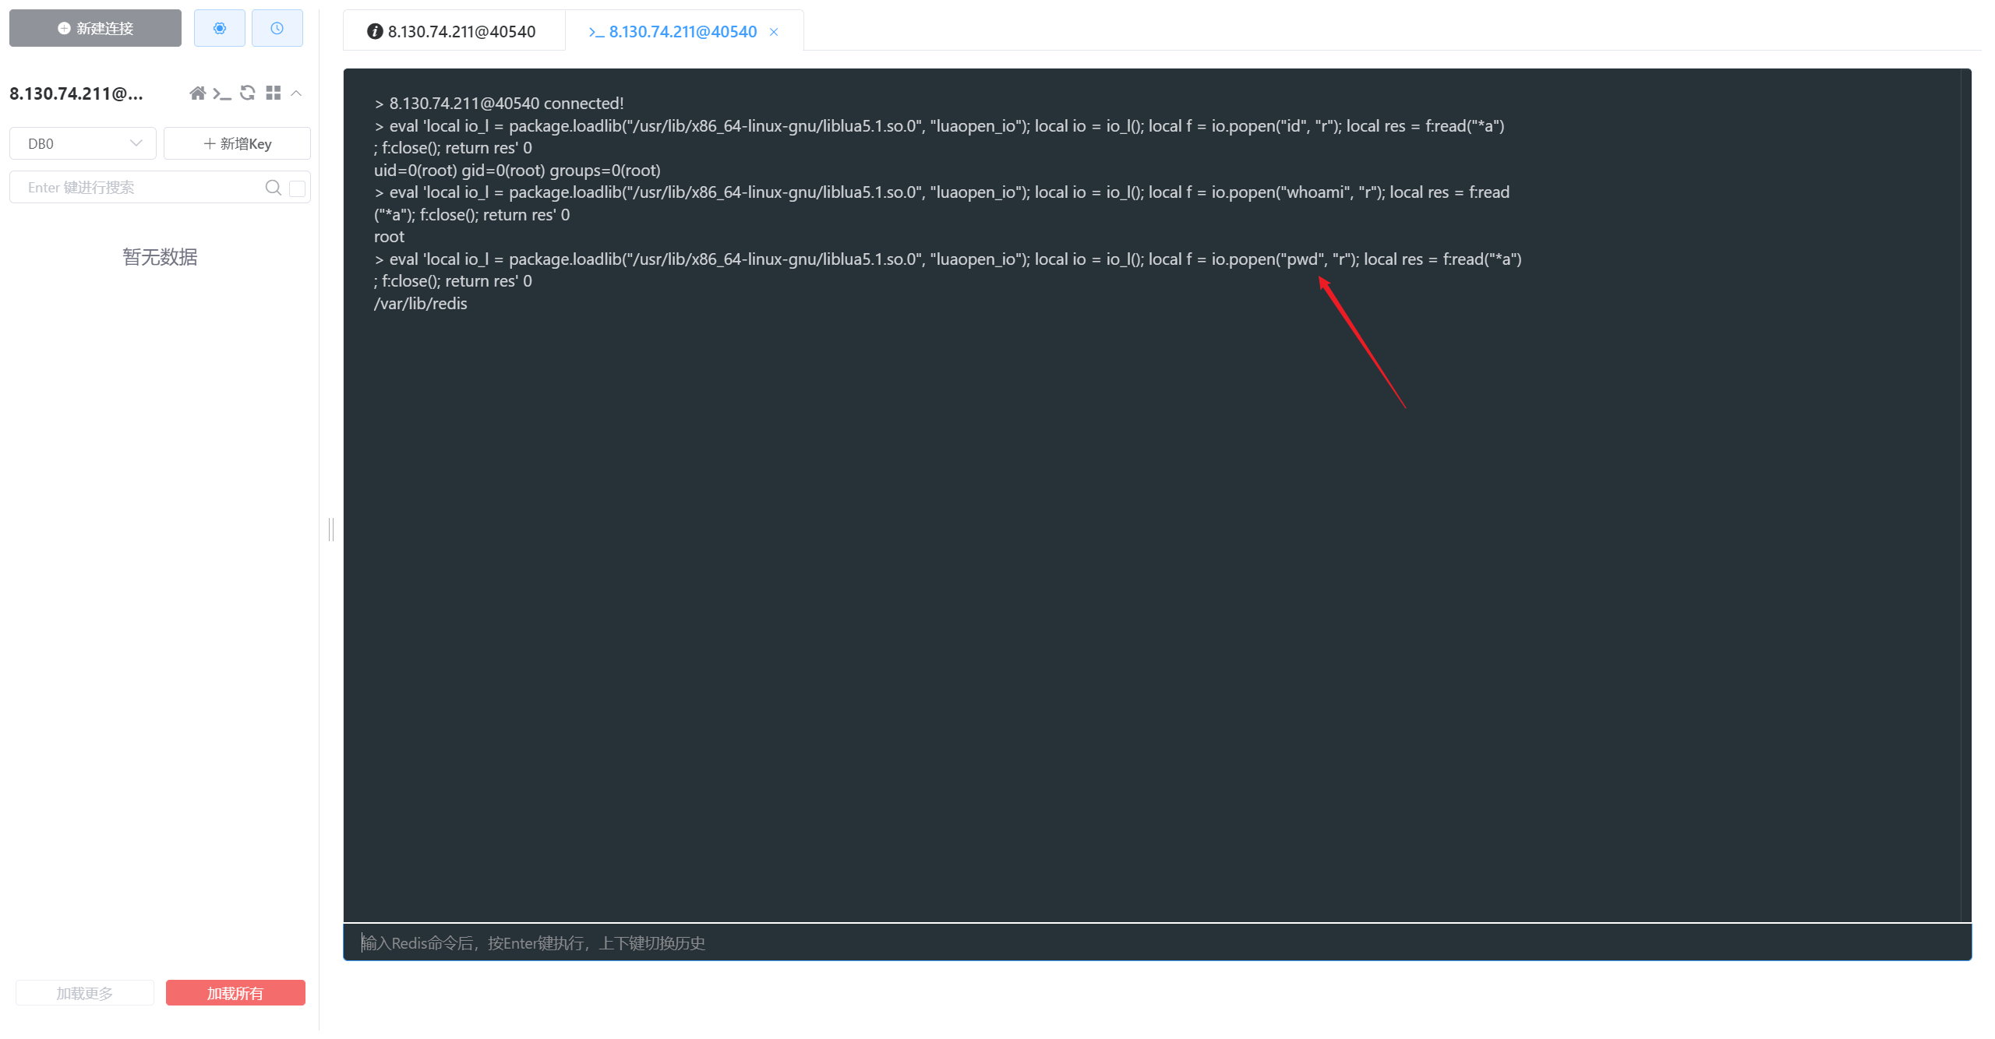Refresh the connection with circular arrows icon
Image resolution: width=1995 pixels, height=1039 pixels.
[248, 93]
